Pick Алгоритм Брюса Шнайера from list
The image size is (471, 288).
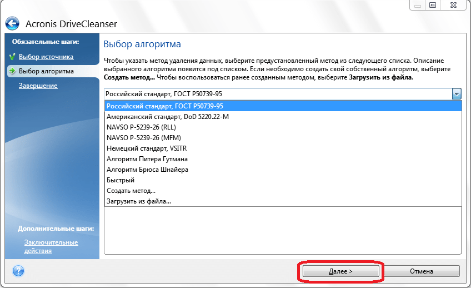pos(148,170)
